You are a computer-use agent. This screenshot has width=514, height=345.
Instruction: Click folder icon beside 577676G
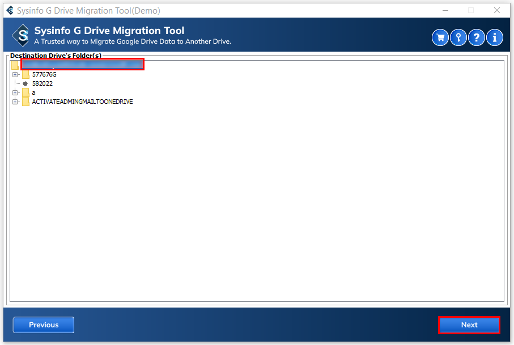(x=26, y=74)
